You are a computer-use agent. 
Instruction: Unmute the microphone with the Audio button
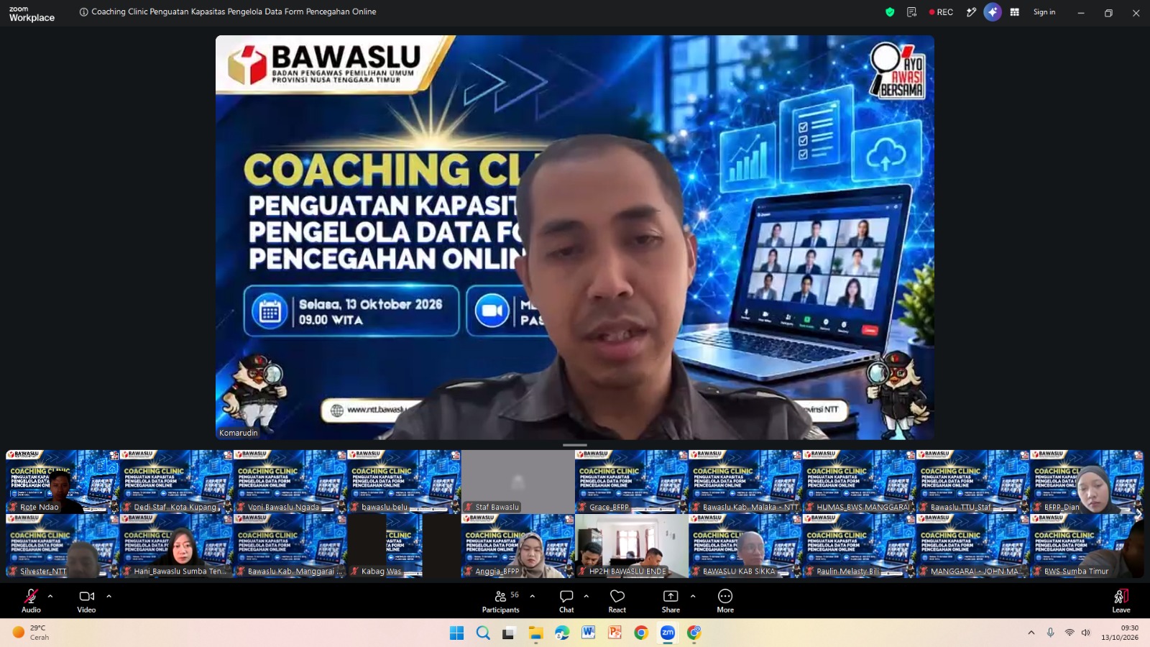31,601
